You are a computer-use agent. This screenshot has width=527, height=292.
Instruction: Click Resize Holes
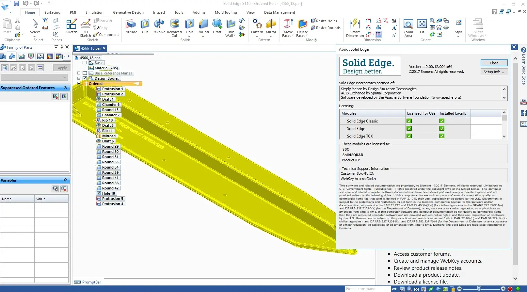pyautogui.click(x=324, y=21)
